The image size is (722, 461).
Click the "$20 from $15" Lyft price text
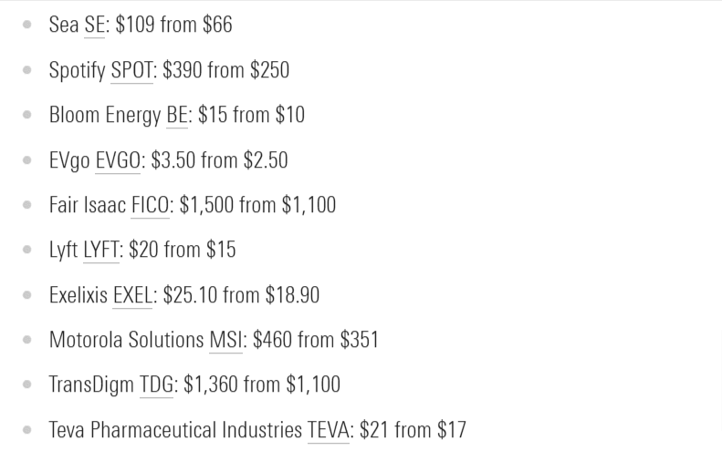pyautogui.click(x=183, y=250)
